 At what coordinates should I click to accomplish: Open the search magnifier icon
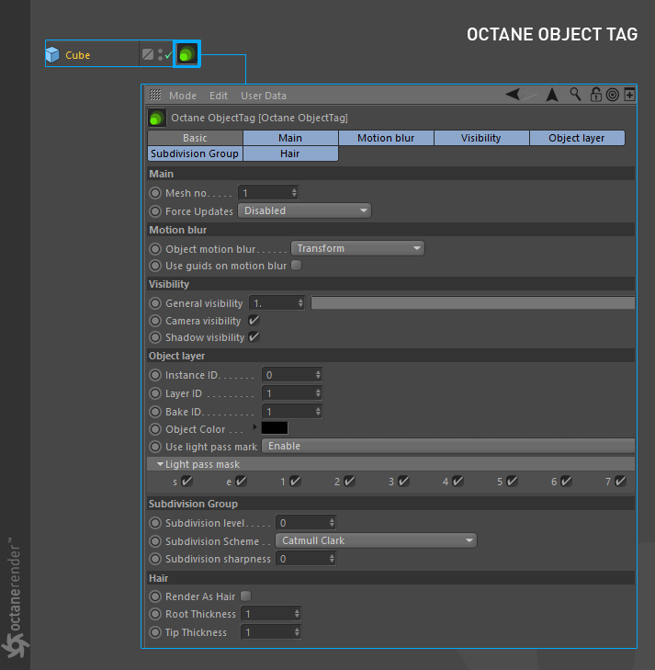(575, 94)
